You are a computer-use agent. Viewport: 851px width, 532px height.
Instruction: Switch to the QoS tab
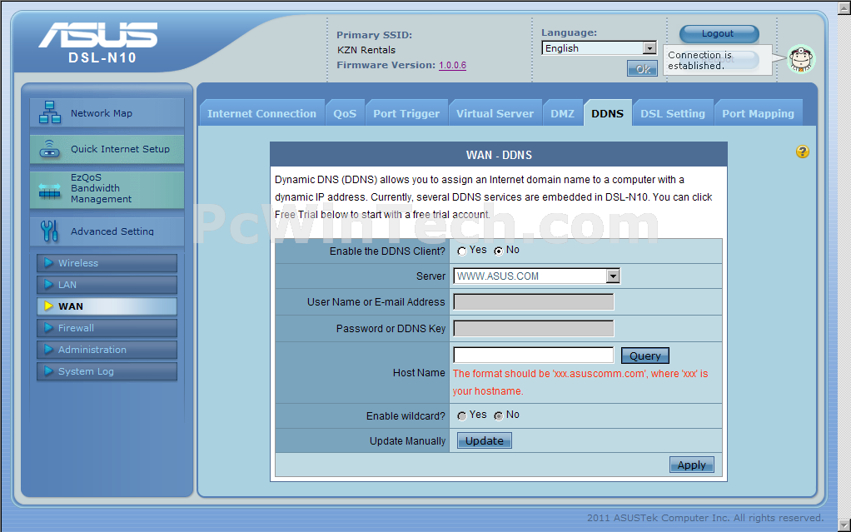(346, 113)
